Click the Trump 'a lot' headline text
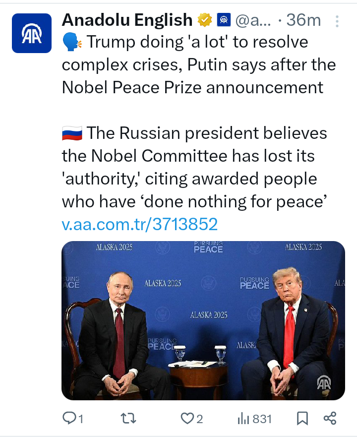This screenshot has width=357, height=437. click(x=198, y=65)
